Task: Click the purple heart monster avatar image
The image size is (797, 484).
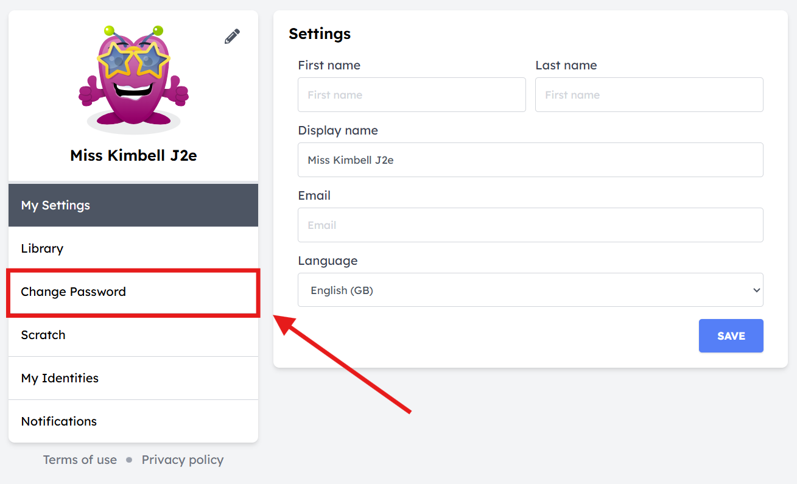Action: [x=133, y=79]
